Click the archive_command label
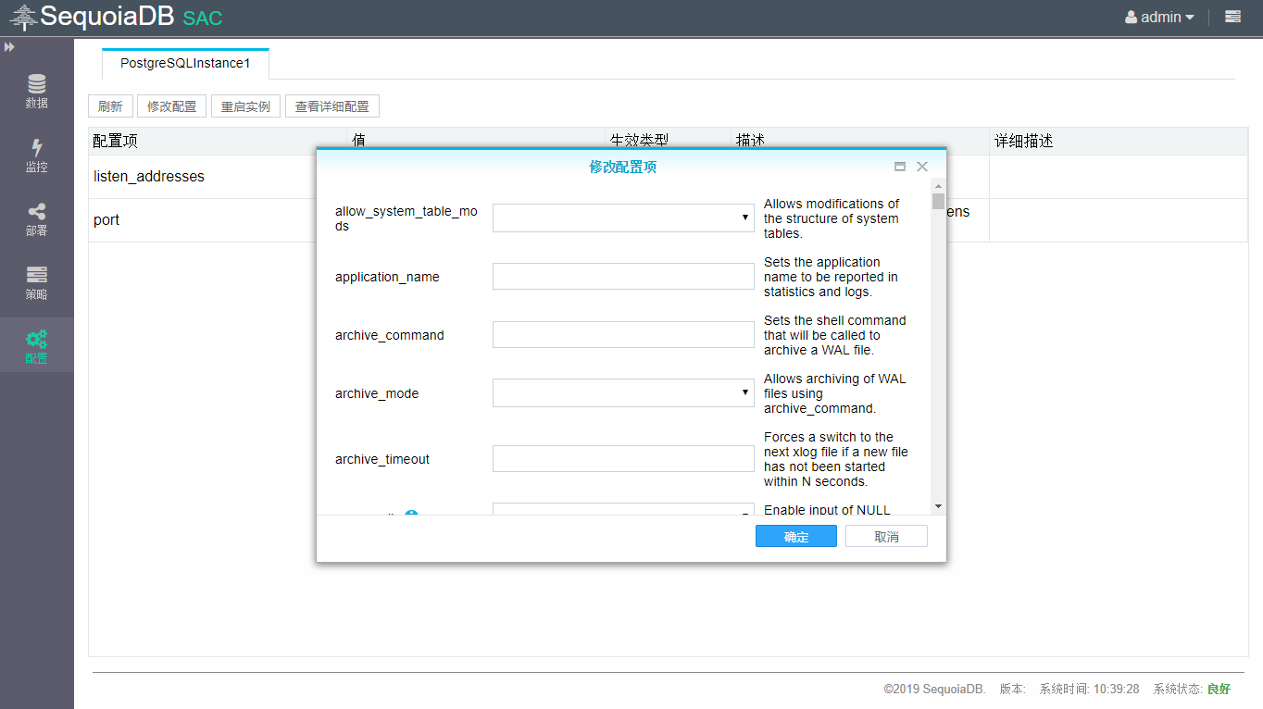This screenshot has height=709, width=1263. coord(390,335)
